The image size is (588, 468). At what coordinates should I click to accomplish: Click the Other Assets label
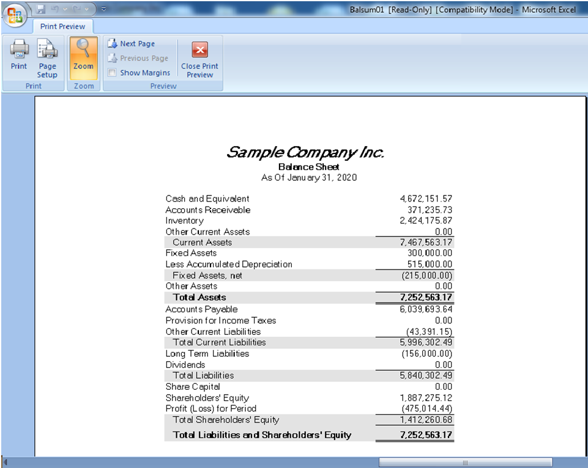point(192,286)
